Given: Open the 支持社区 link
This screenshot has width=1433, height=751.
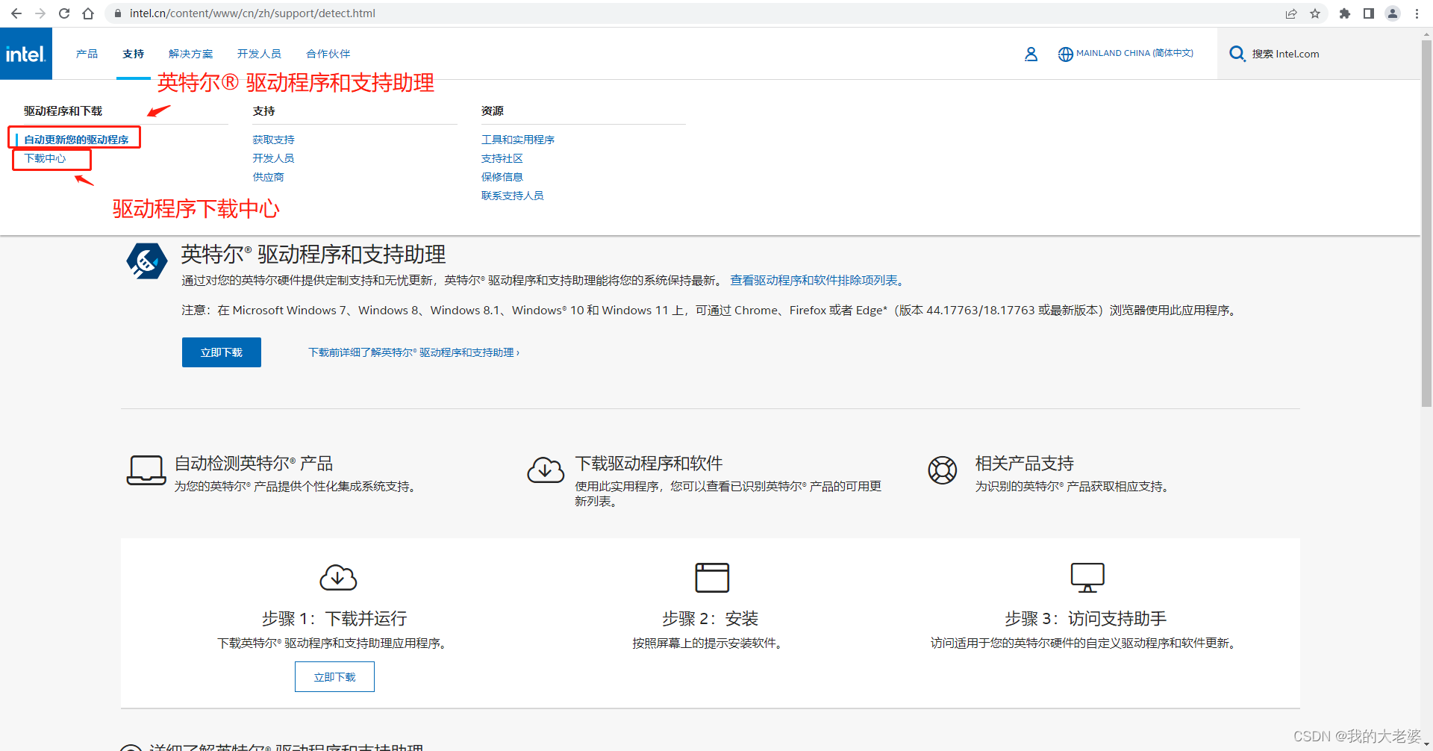Looking at the screenshot, I should click(502, 158).
